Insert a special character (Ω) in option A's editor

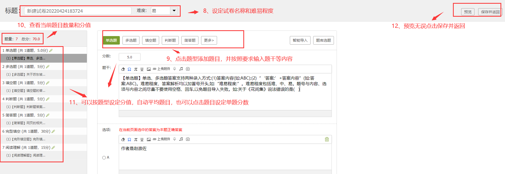129,139
